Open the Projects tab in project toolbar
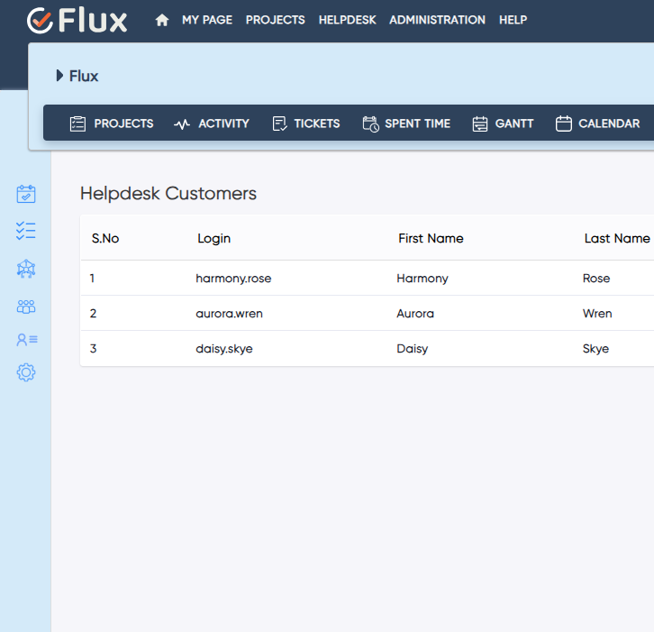The width and height of the screenshot is (654, 632). (112, 124)
